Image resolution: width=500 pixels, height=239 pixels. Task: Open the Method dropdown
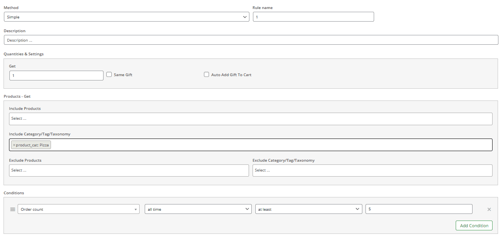coord(126,17)
